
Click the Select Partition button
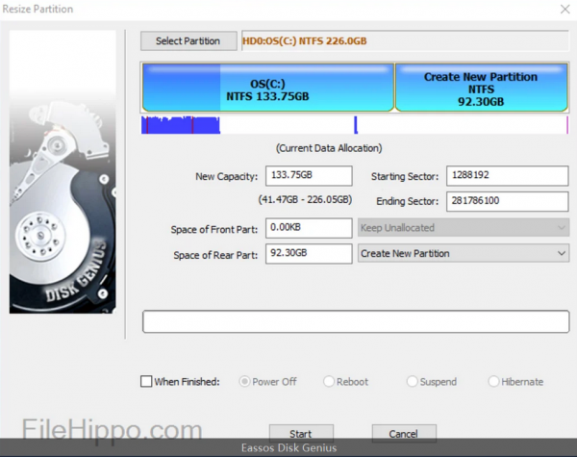188,41
